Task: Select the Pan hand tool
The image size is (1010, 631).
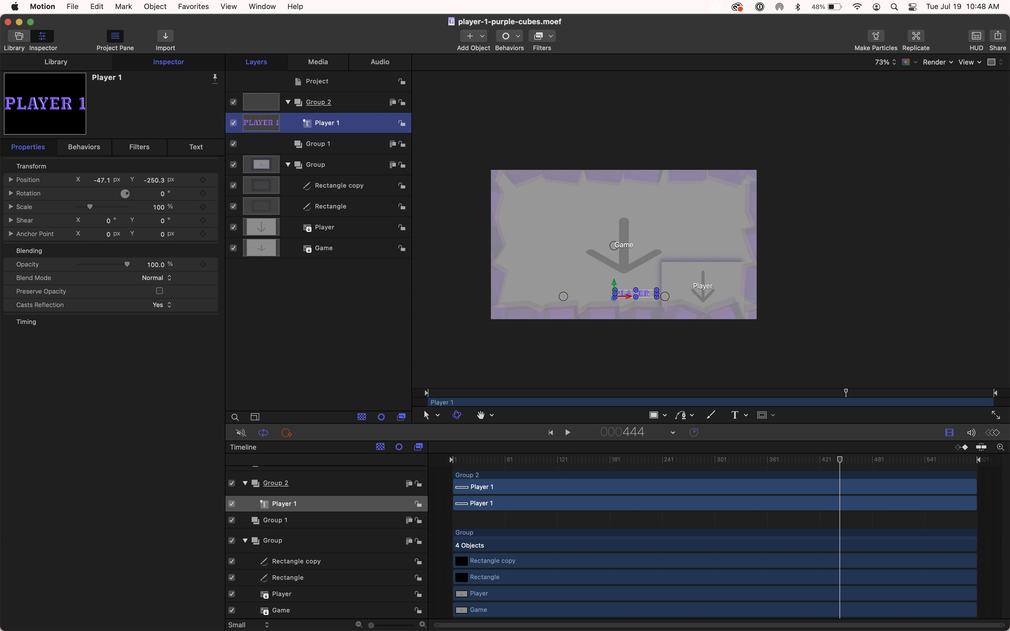Action: point(481,415)
